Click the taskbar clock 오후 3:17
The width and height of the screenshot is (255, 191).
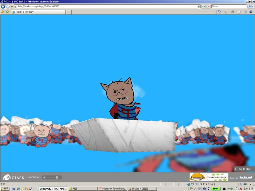click(x=248, y=189)
